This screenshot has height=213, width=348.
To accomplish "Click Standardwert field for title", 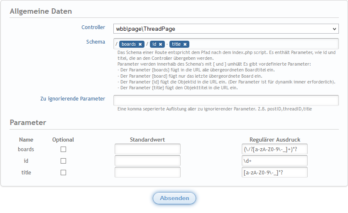I will click(147, 172).
